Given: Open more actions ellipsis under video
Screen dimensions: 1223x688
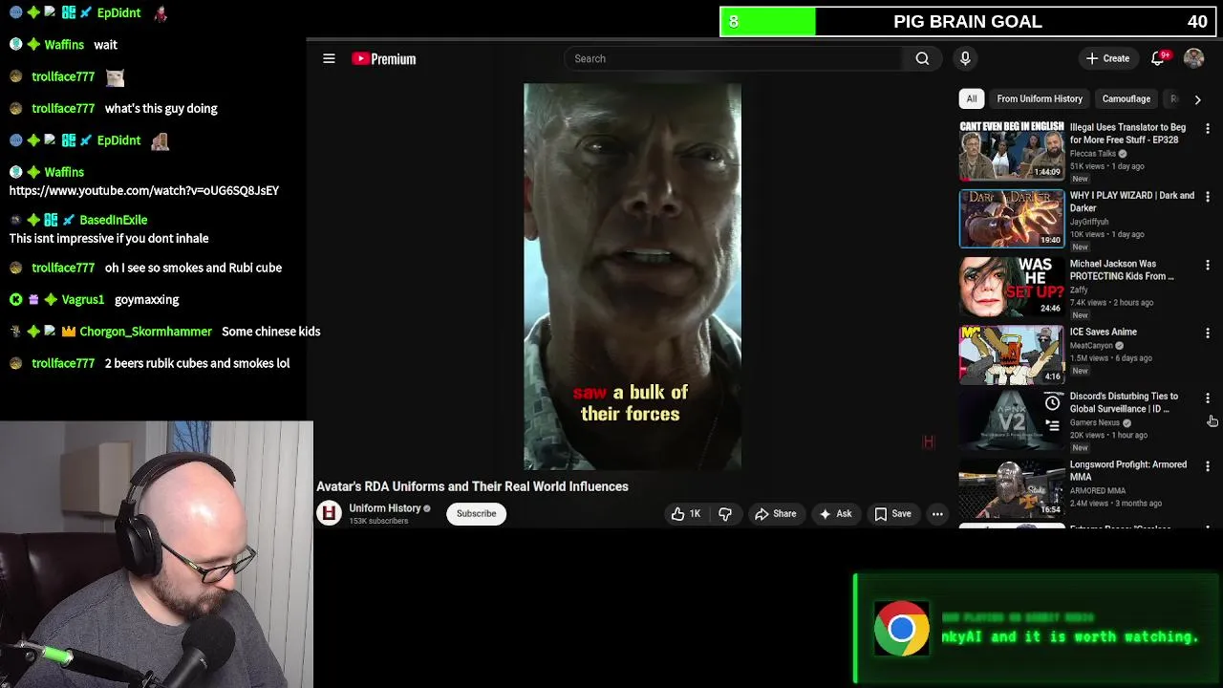Looking at the screenshot, I should point(937,514).
